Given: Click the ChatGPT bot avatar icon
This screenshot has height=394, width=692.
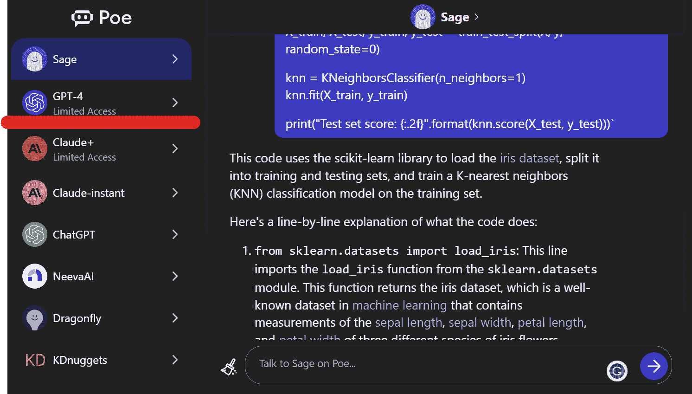Looking at the screenshot, I should [x=35, y=234].
